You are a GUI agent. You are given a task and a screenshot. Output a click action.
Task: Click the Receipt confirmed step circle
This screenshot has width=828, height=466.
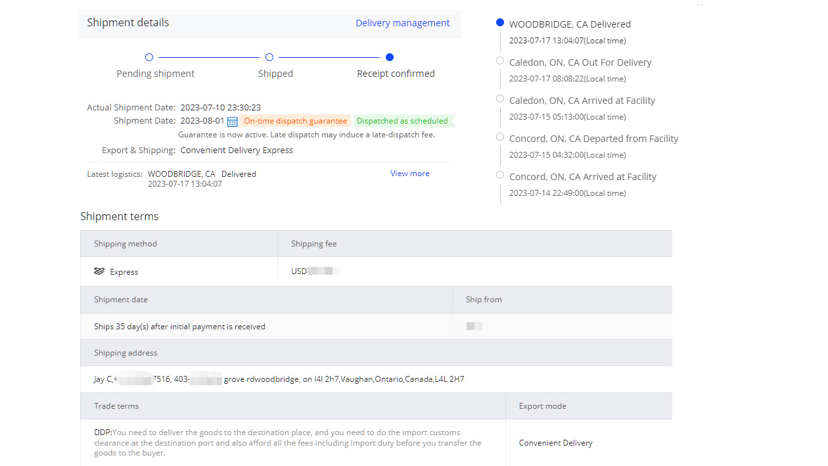point(390,57)
